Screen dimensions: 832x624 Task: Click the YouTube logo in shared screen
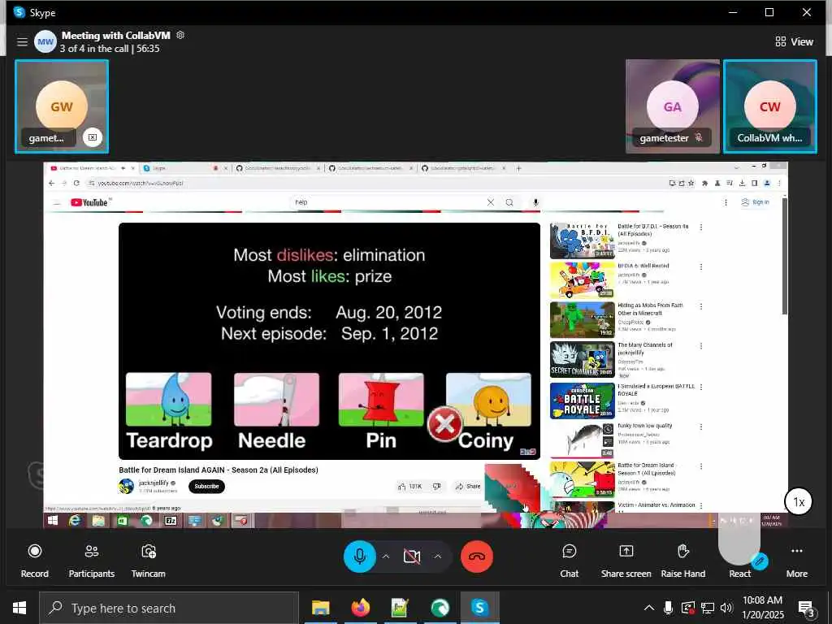89,202
